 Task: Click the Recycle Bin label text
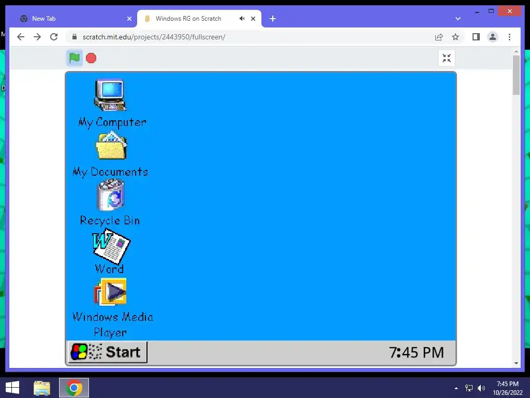[110, 221]
